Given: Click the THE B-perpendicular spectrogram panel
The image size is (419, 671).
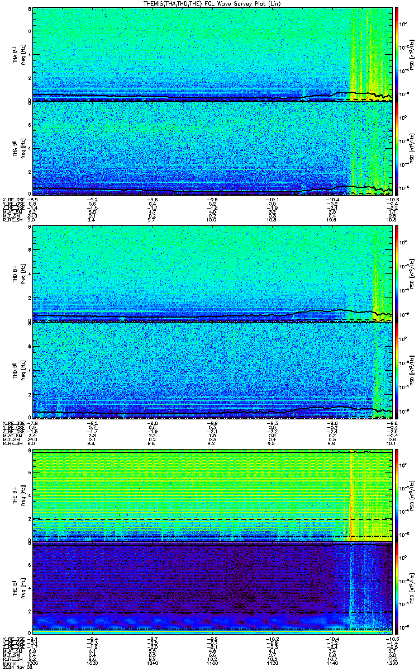Looking at the screenshot, I should click(213, 495).
